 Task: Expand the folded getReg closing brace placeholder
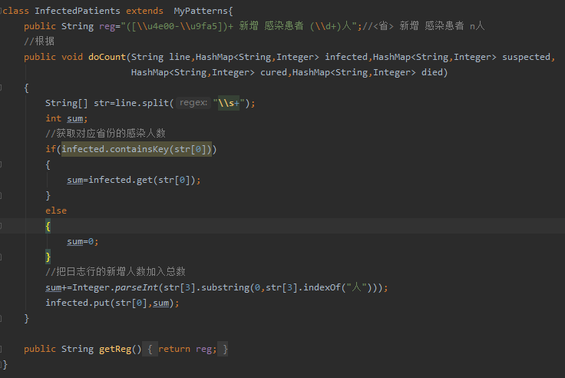tap(225, 349)
